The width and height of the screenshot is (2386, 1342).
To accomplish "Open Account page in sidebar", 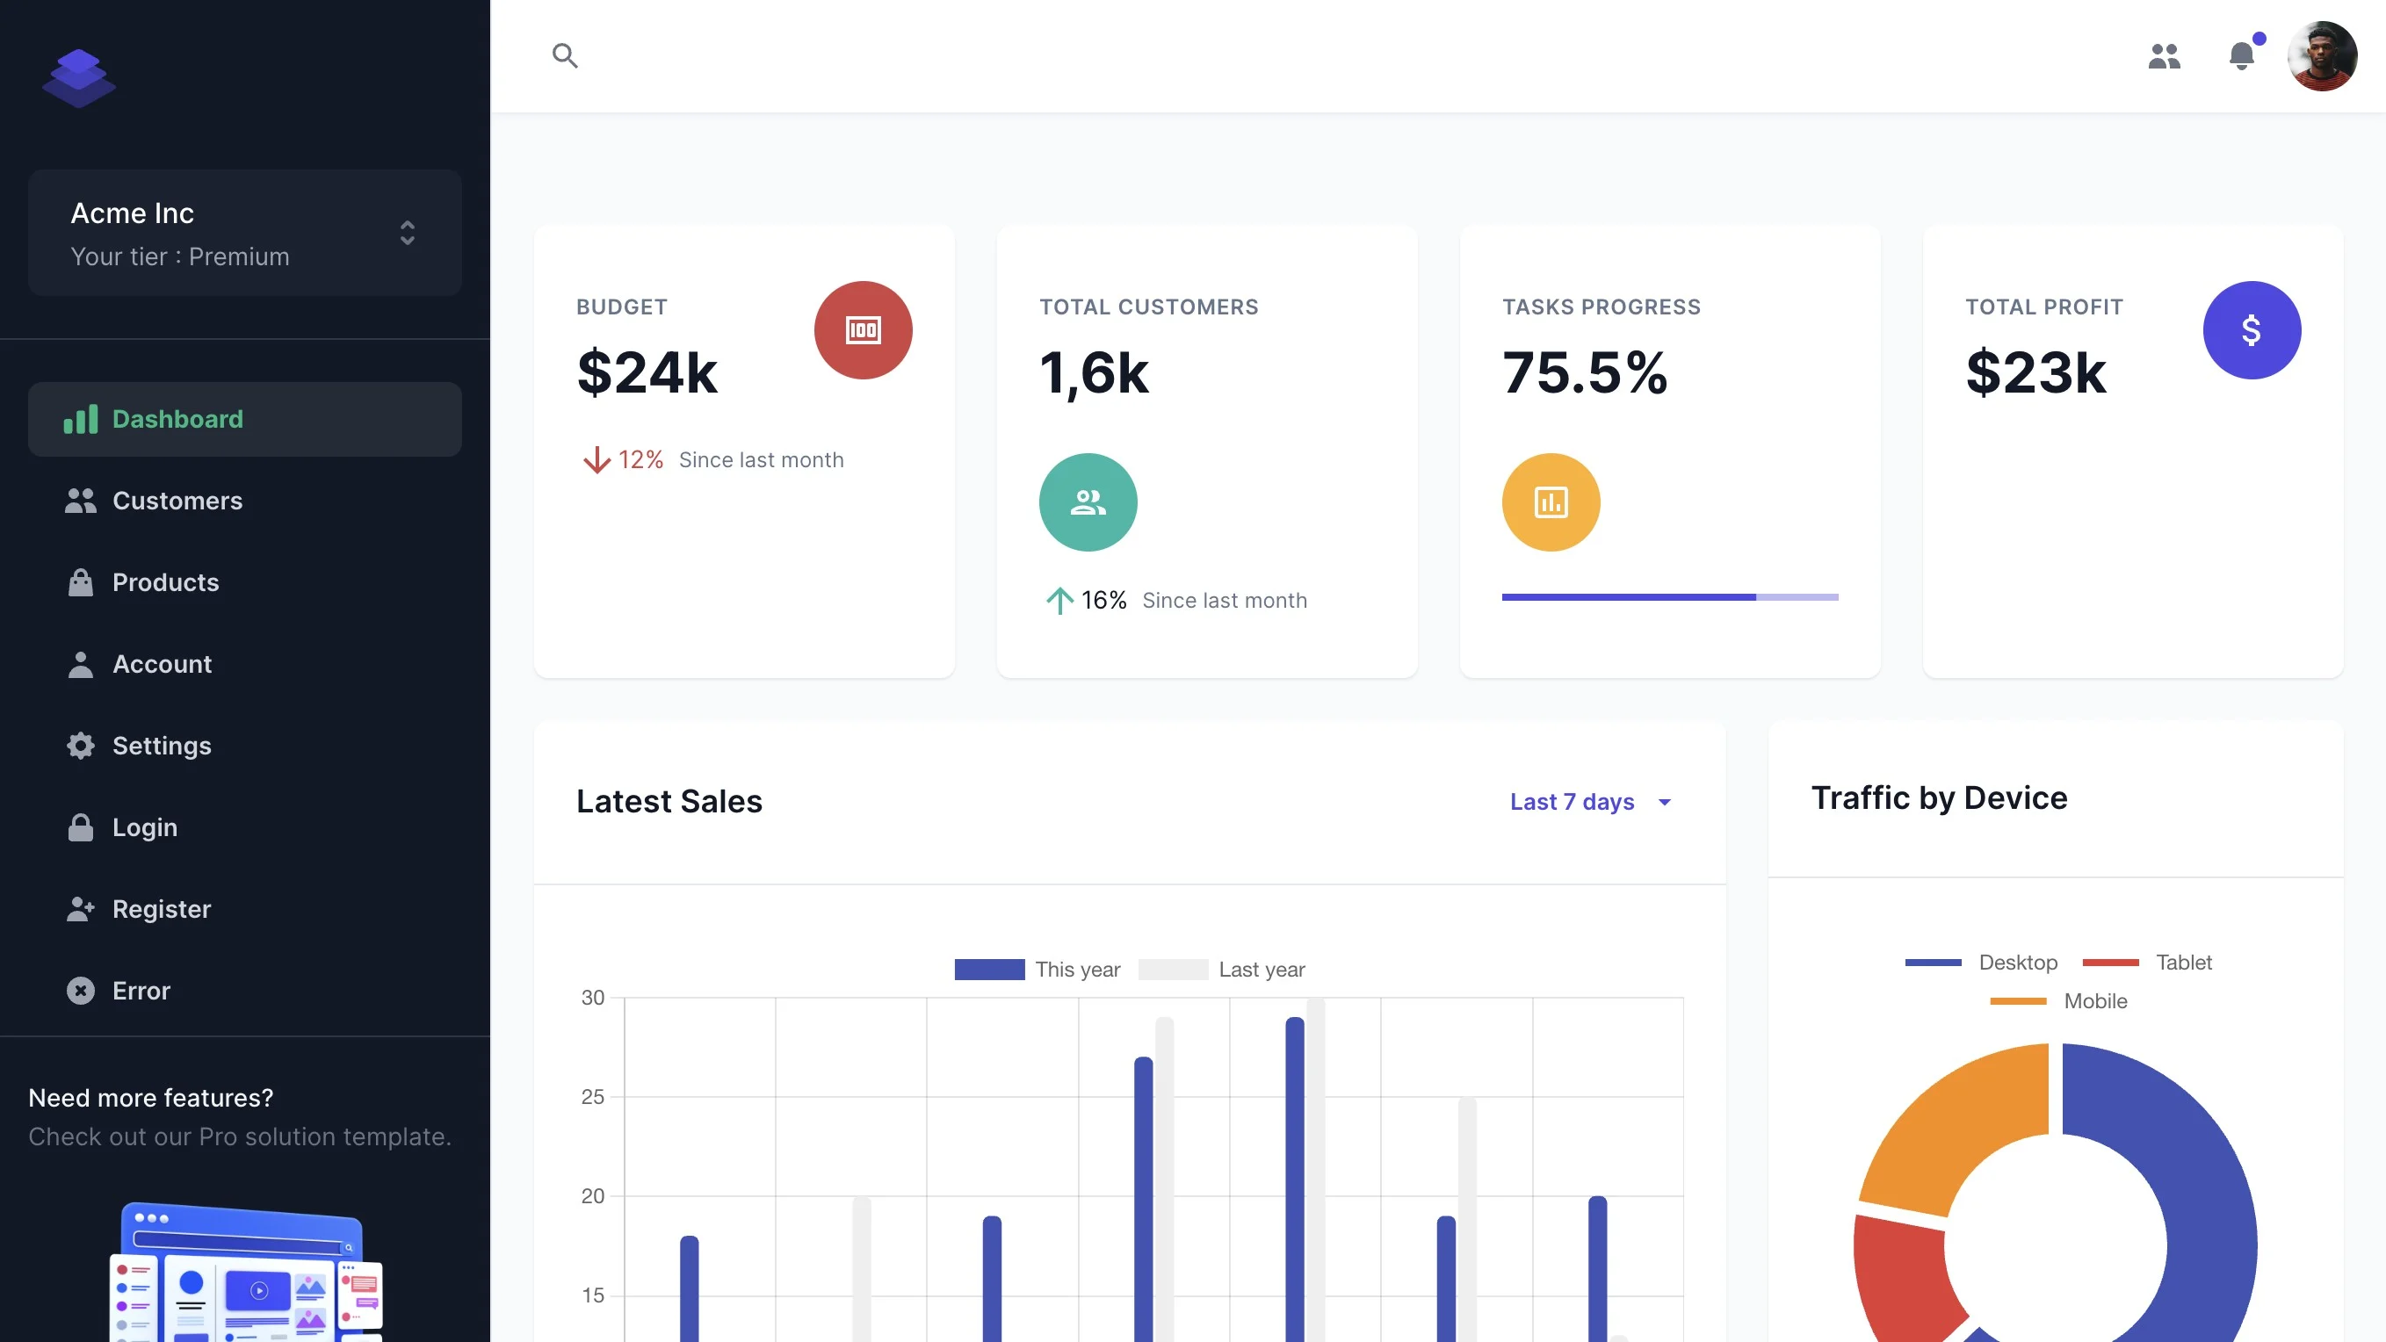I will 244,664.
